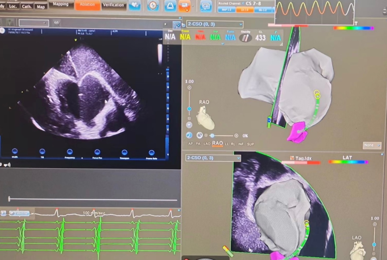Click the crosshair target toolbar icon
387x260 pixels.
(x=153, y=5)
